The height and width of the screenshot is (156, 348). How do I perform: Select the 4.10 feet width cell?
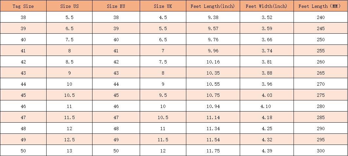[265, 106]
